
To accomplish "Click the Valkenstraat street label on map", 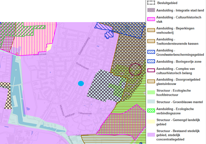I will point(85,113).
